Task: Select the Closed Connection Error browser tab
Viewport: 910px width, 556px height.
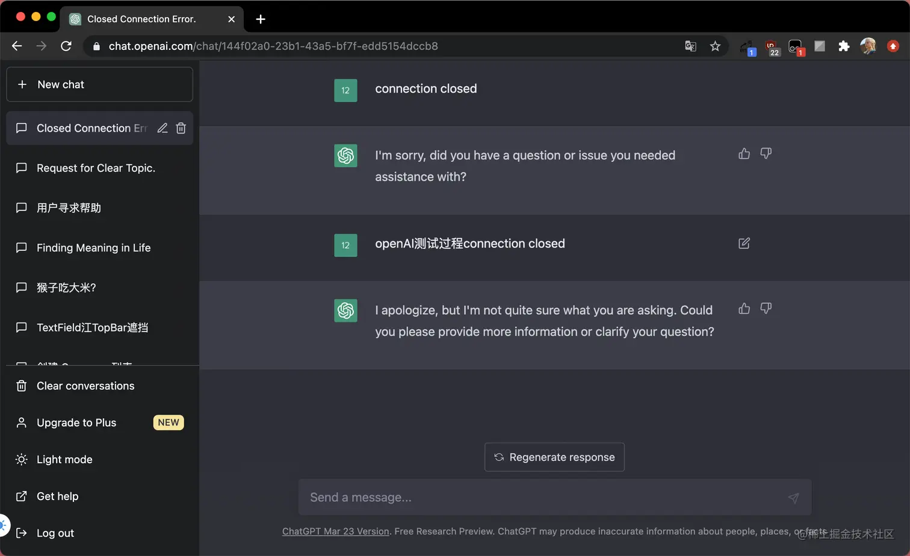Action: [x=153, y=19]
